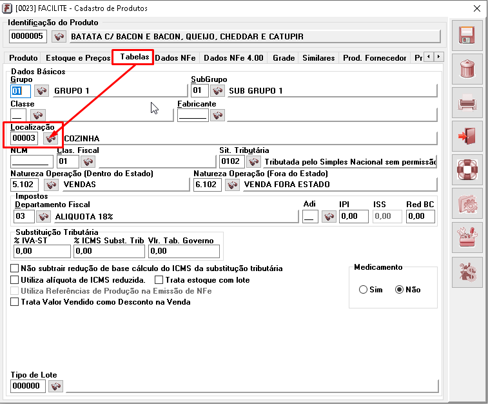The height and width of the screenshot is (404, 488).
Task: Click the product code field 0000005
Action: point(28,36)
